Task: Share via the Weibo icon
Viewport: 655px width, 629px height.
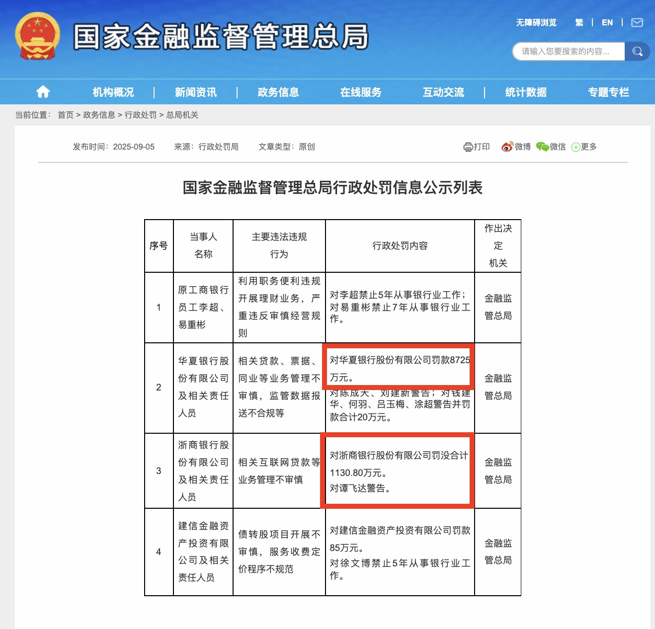Action: coord(507,147)
